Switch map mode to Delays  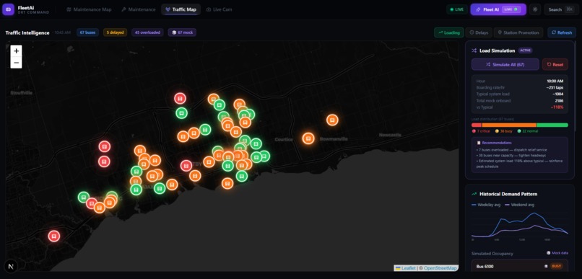pyautogui.click(x=479, y=32)
